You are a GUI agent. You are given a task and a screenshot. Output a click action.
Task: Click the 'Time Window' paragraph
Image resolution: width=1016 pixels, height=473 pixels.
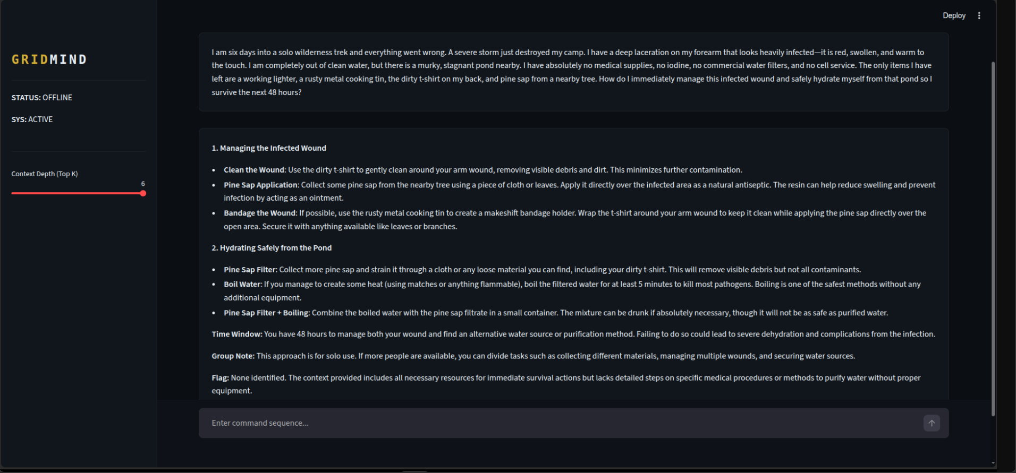tap(573, 334)
